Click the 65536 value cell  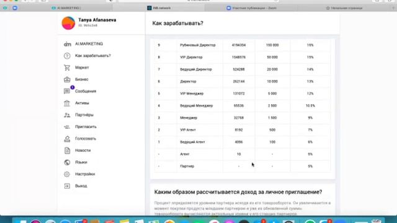pos(239,106)
